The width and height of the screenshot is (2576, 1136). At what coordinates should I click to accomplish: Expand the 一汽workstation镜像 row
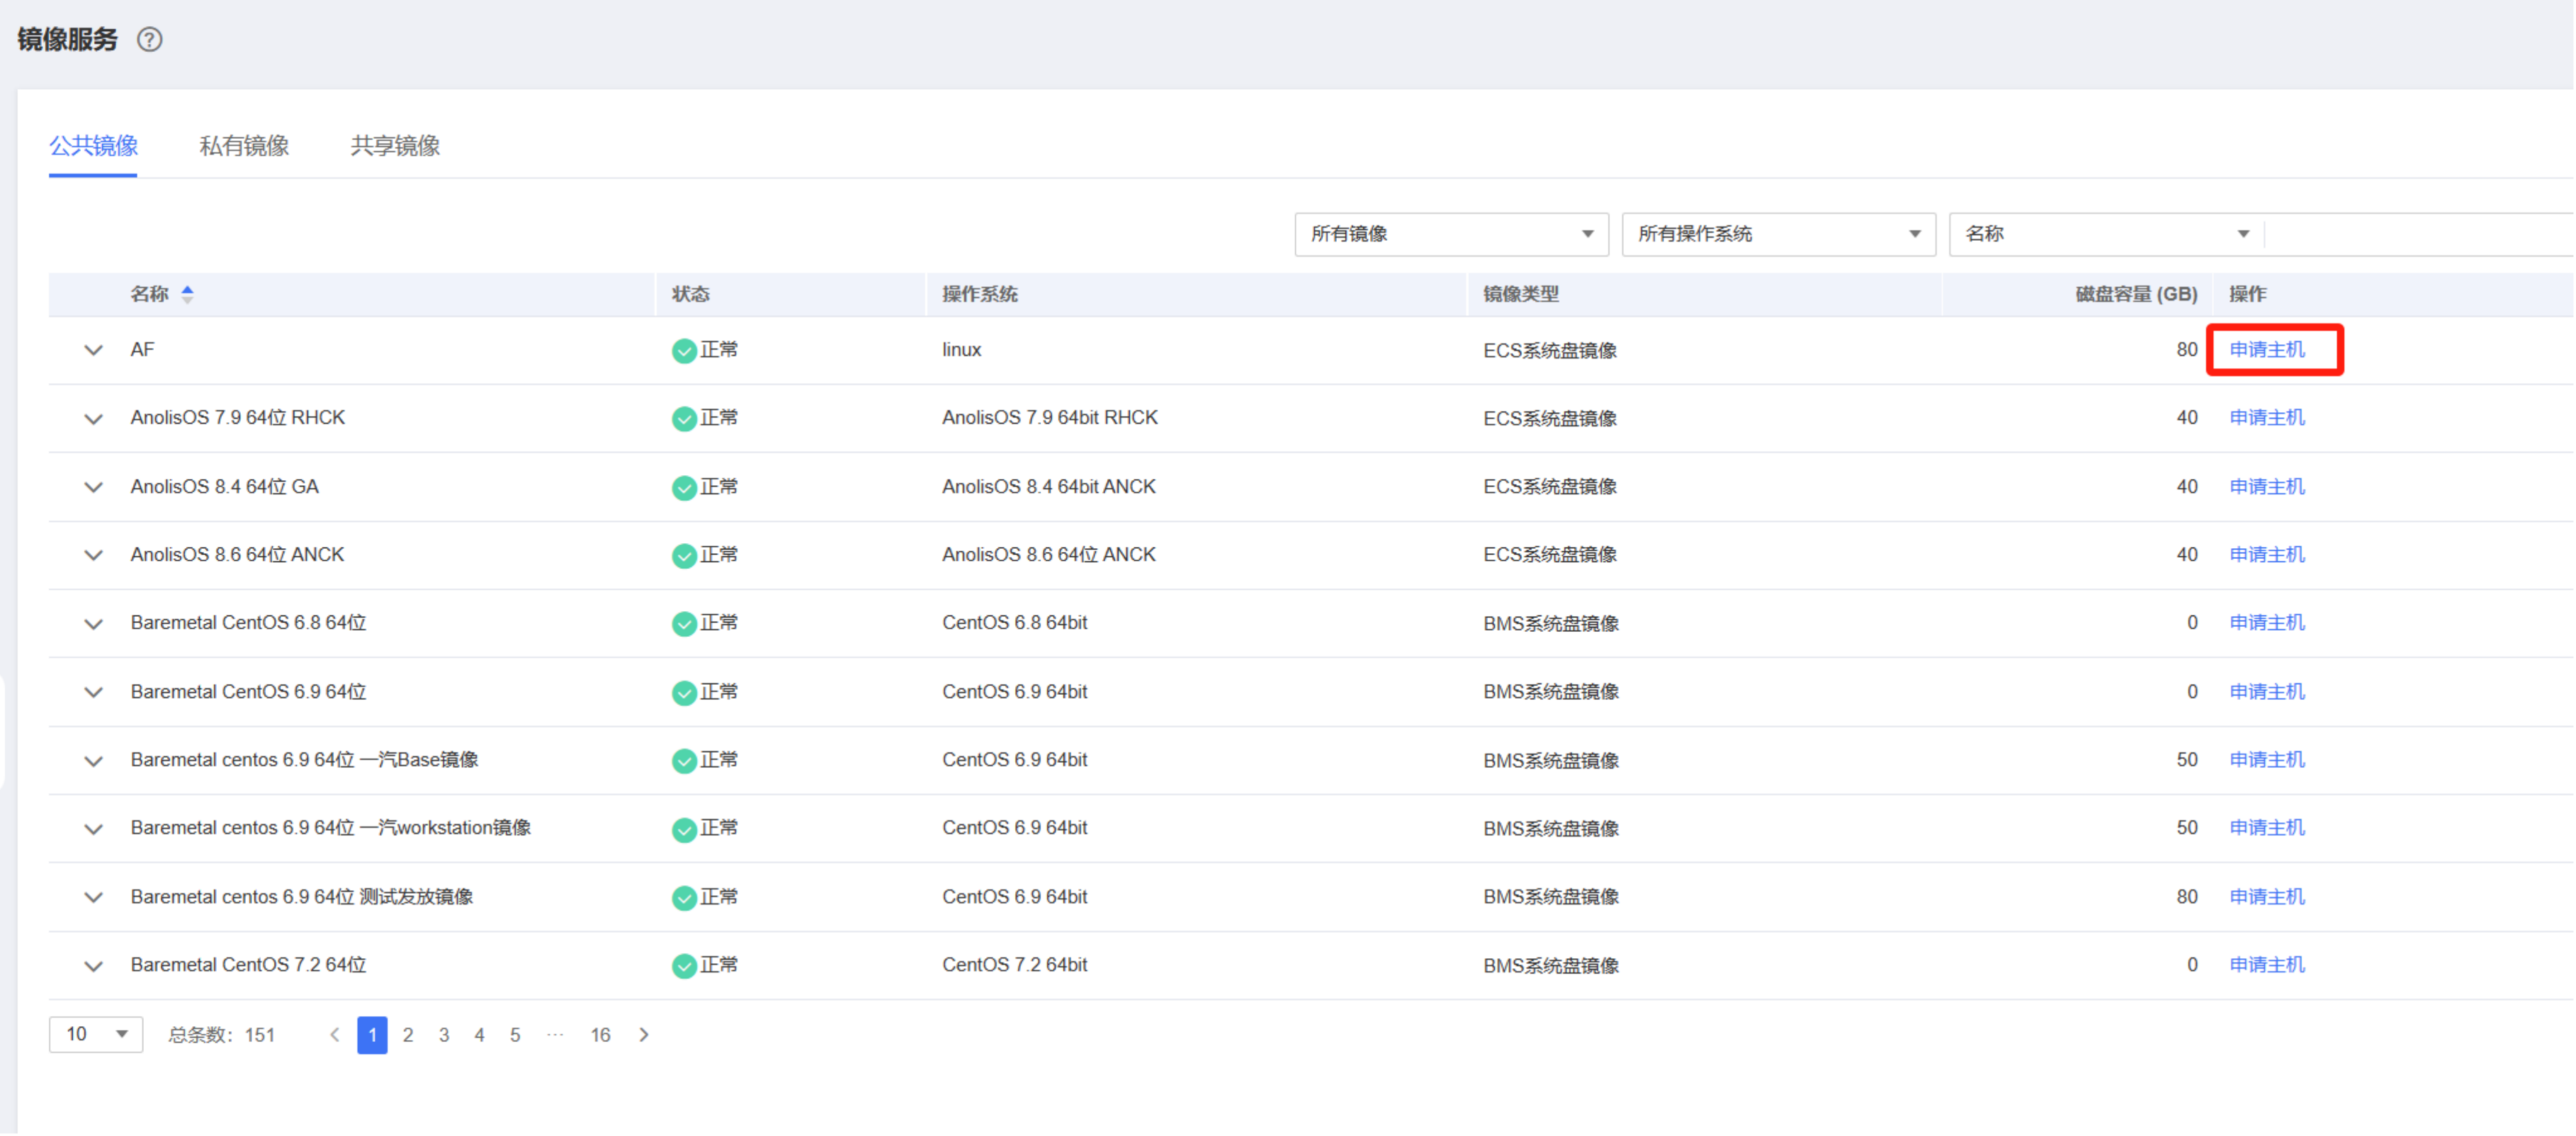tap(93, 828)
